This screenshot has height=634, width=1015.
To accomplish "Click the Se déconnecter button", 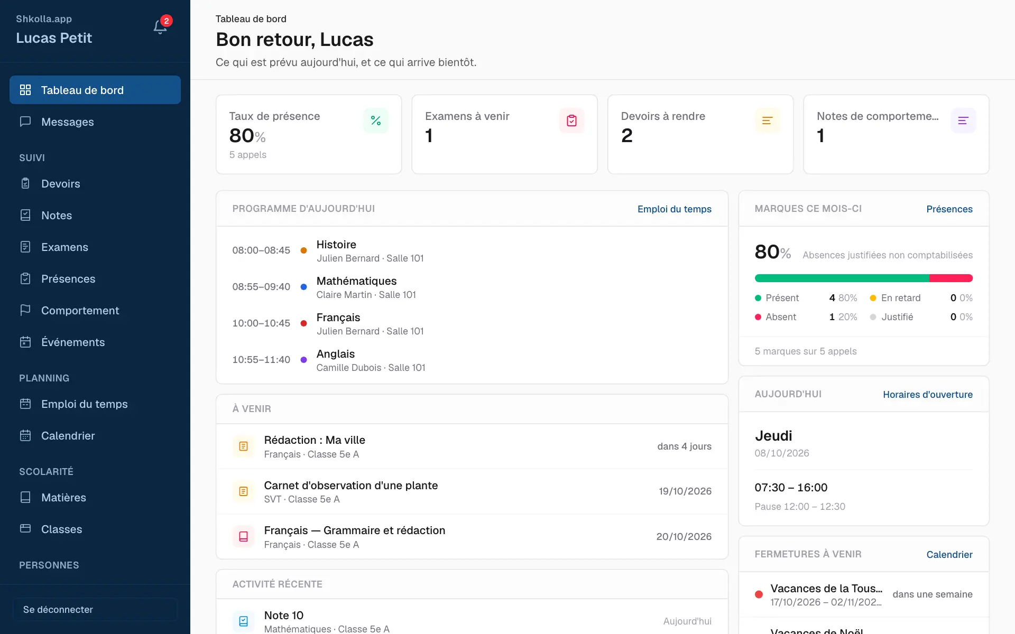I will pos(95,609).
